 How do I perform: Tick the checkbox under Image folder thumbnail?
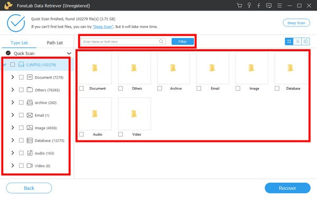(x=238, y=88)
